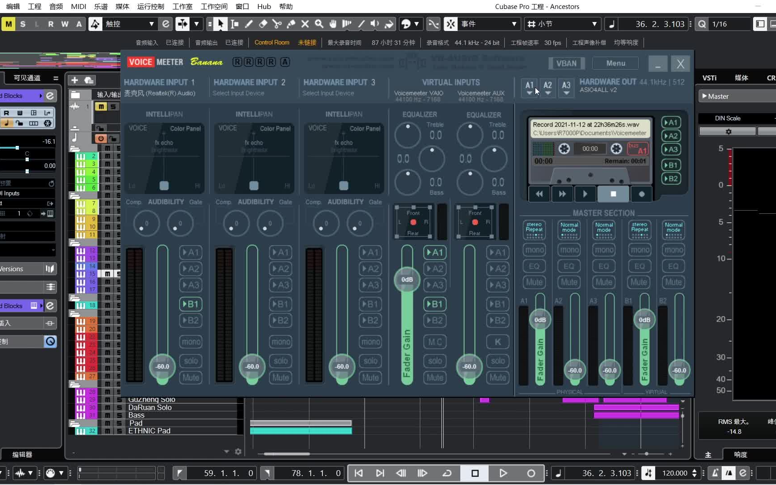The height and width of the screenshot is (485, 776).
Task: Click 编辑器 editor button at bottom left
Action: pos(22,454)
